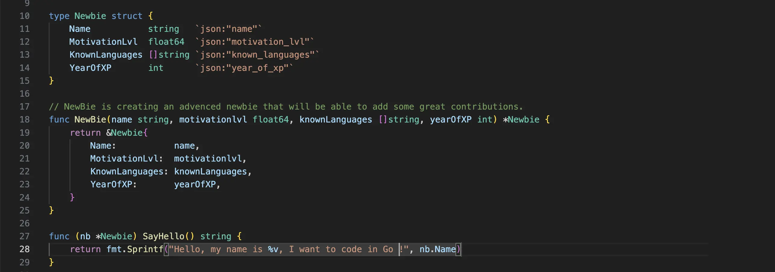Place cursor on the fmt.Sprintf call

click(135, 249)
